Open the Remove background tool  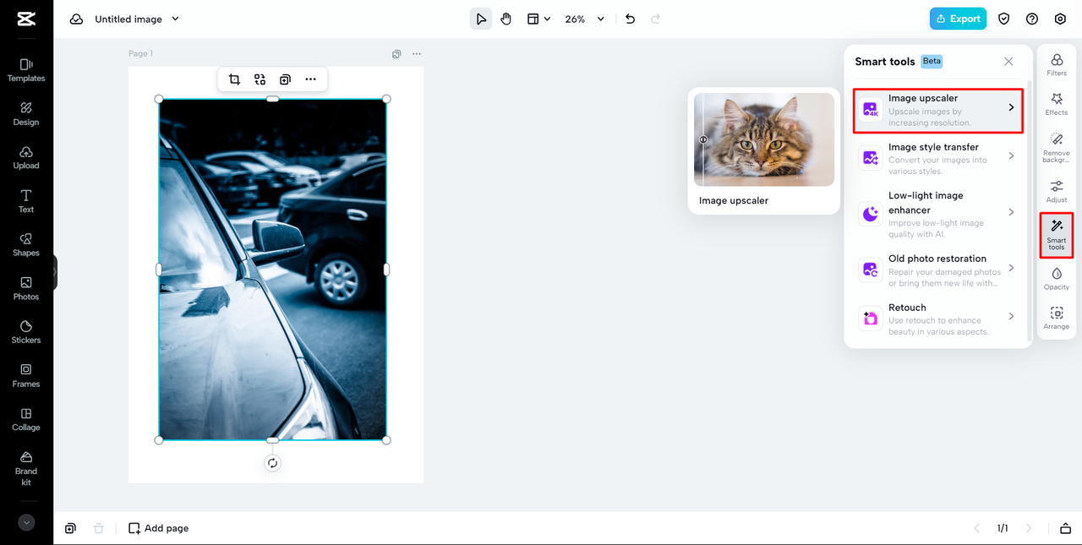[1057, 148]
